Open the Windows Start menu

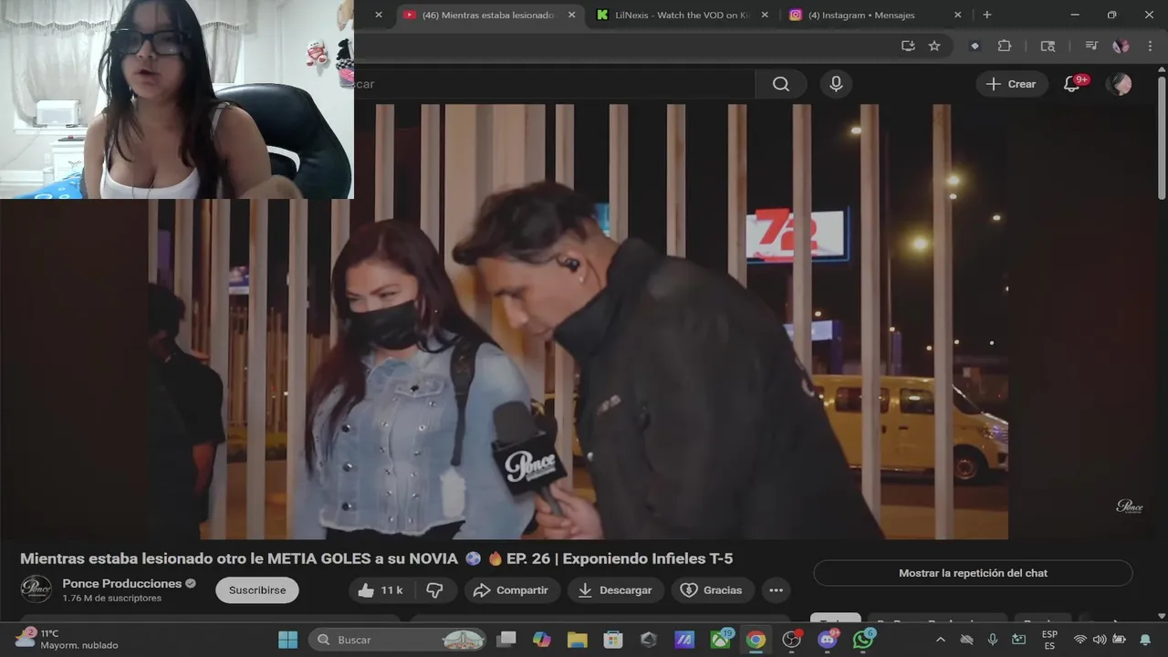[287, 640]
